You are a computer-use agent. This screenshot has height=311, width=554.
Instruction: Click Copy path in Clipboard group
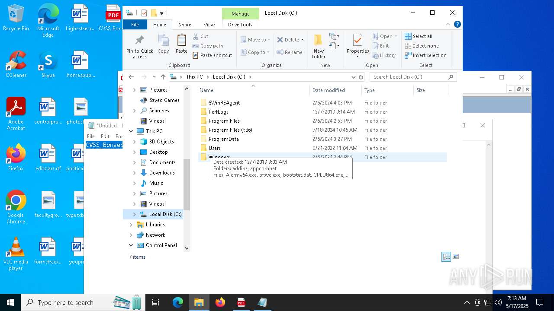coord(208,46)
